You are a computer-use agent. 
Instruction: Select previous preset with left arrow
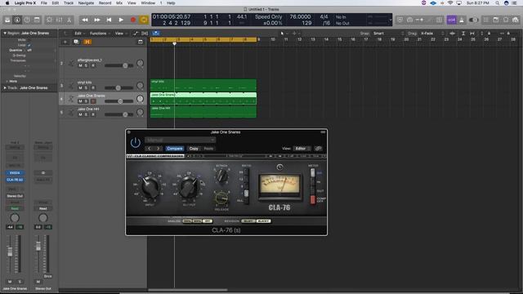pyautogui.click(x=150, y=149)
